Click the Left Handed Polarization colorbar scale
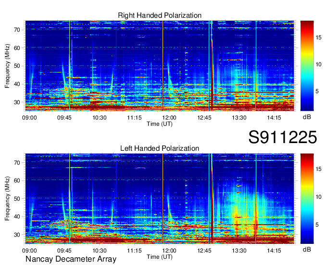This screenshot has width=327, height=265. coord(307,198)
